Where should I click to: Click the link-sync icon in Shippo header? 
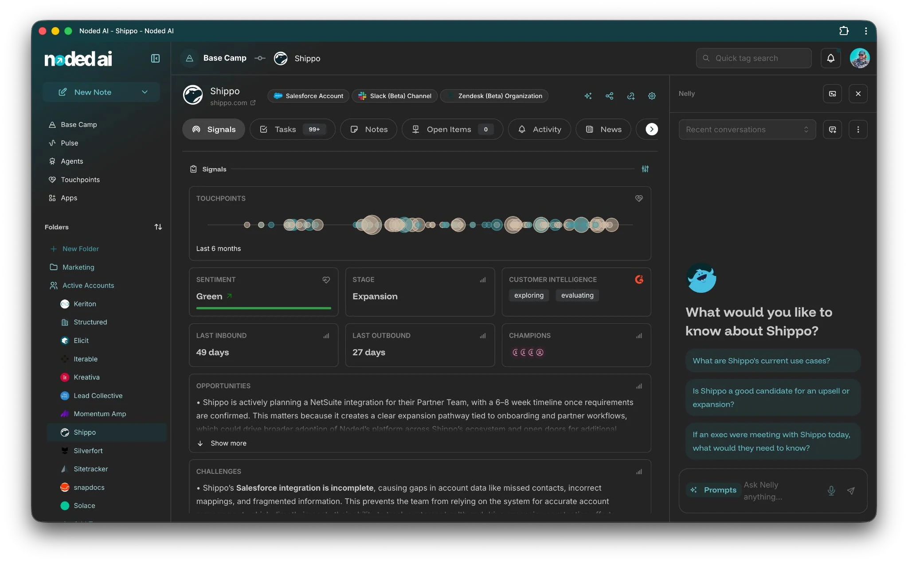point(631,96)
